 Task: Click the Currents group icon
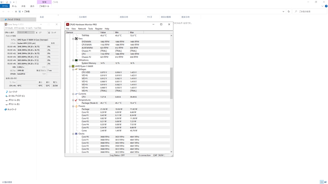[76, 94]
